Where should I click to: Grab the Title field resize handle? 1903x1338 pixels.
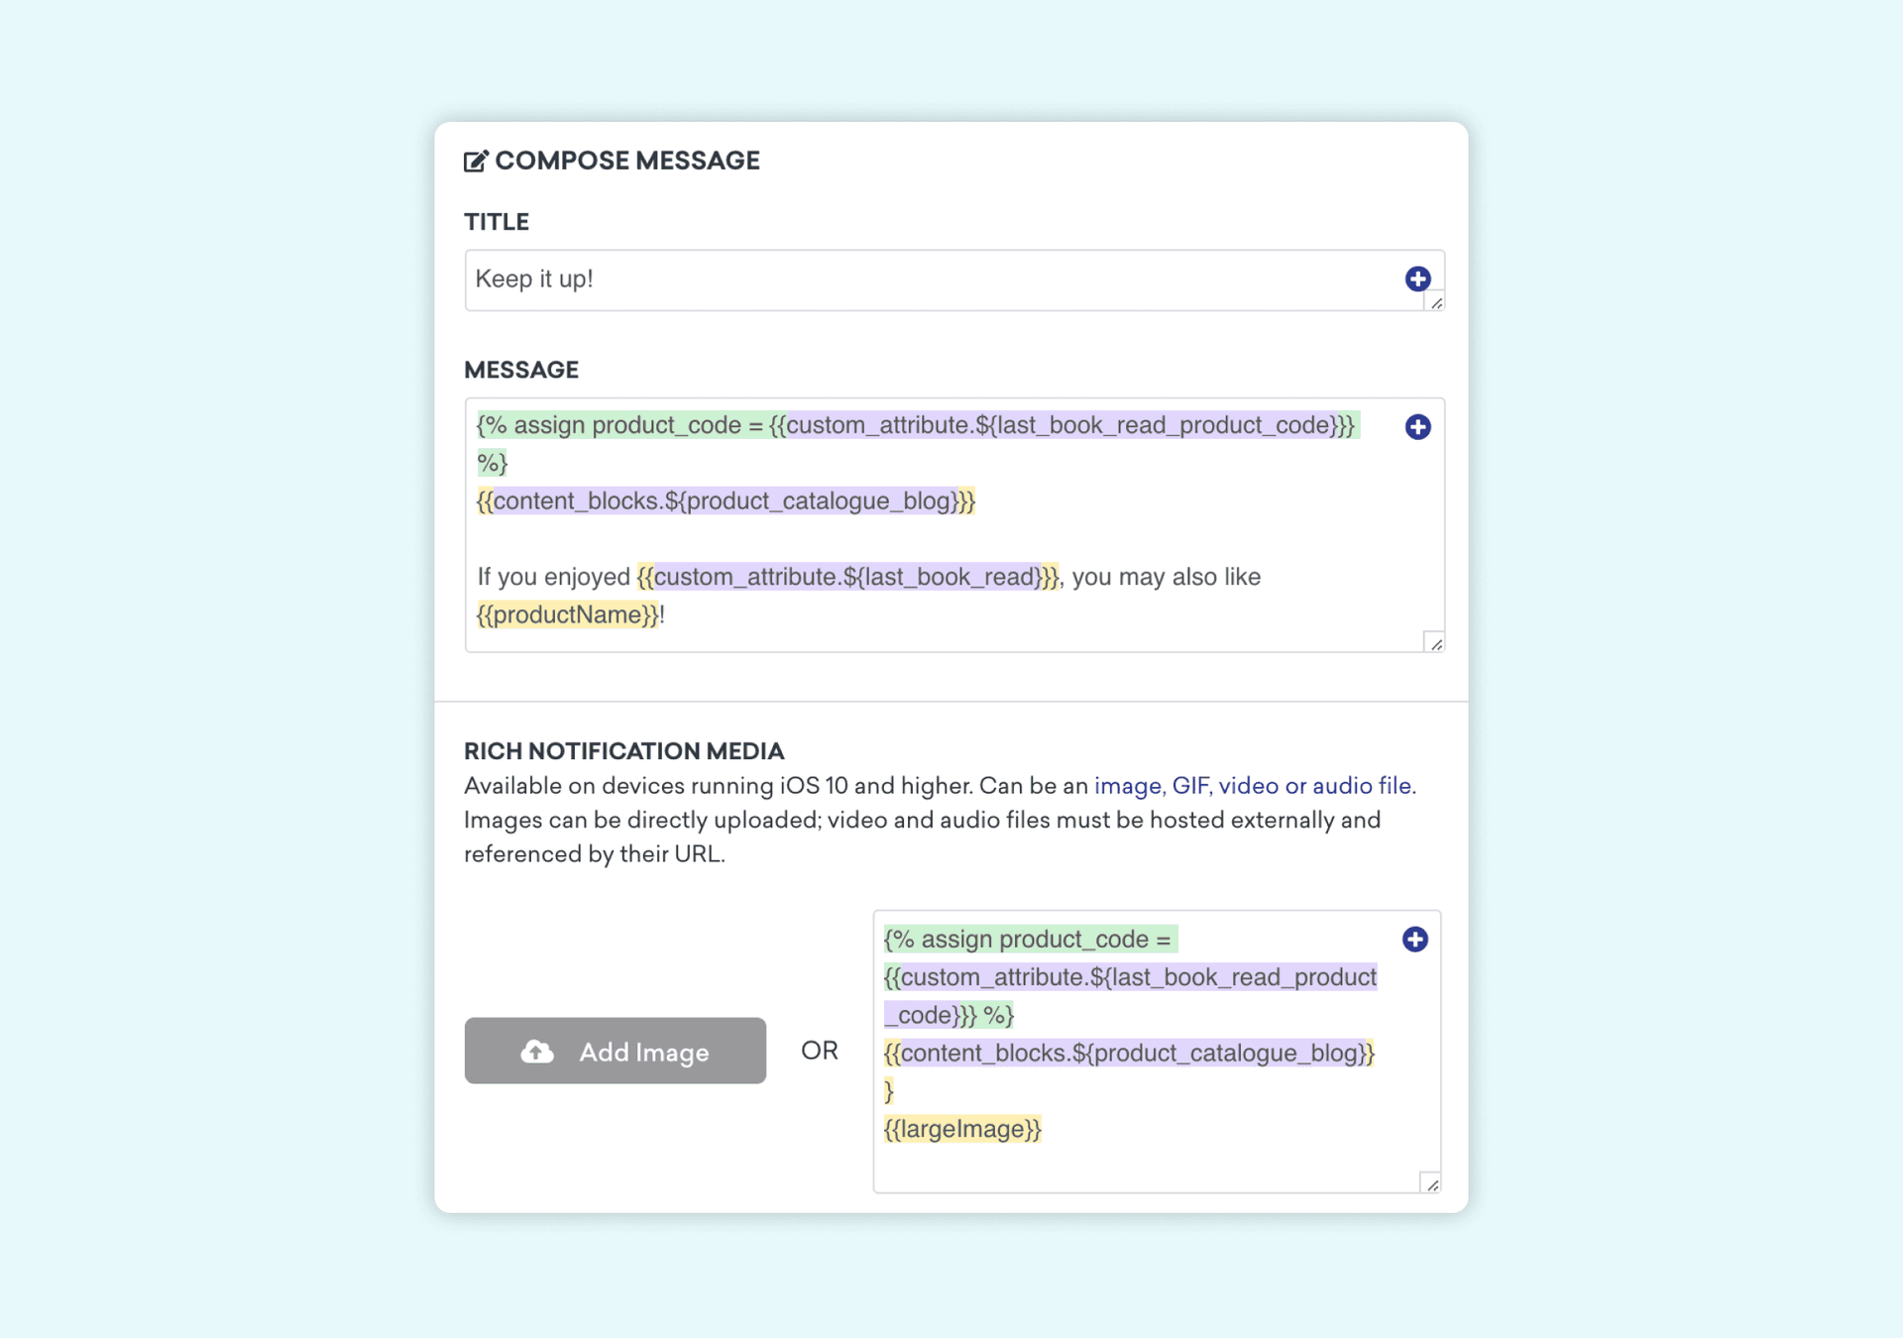[1435, 302]
